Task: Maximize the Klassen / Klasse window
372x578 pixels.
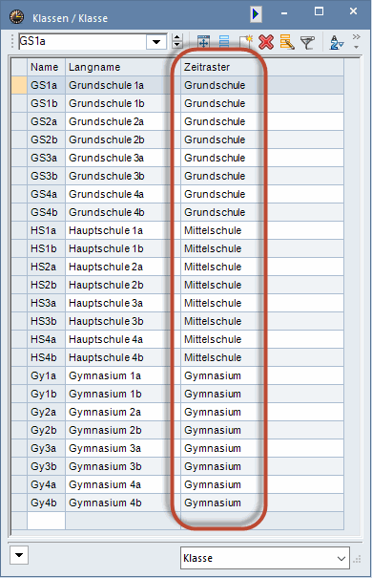Action: (319, 11)
